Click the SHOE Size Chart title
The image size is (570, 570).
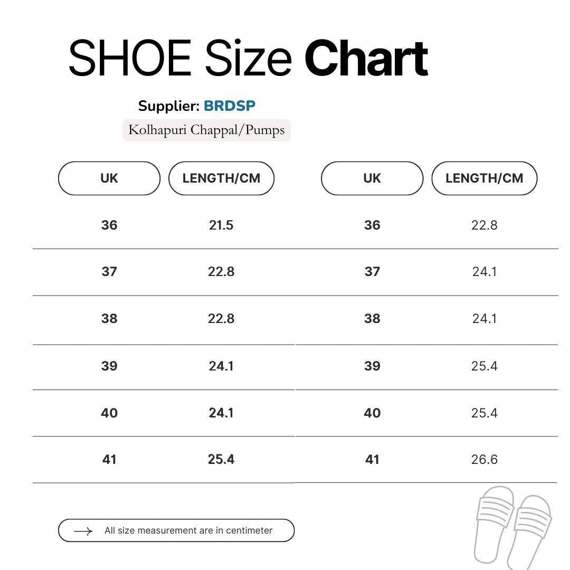coord(248,58)
